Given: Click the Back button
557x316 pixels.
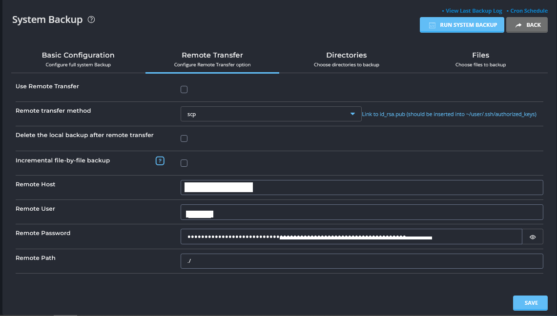Looking at the screenshot, I should 527,25.
